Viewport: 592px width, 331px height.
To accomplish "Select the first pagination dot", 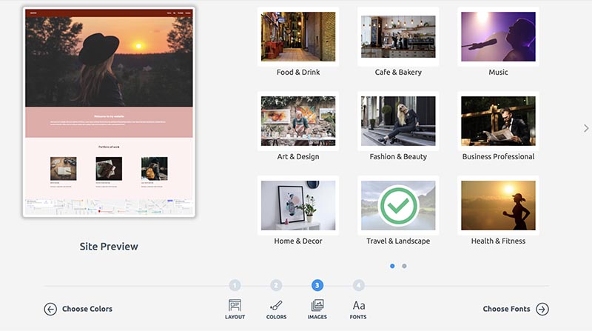I will (x=392, y=266).
